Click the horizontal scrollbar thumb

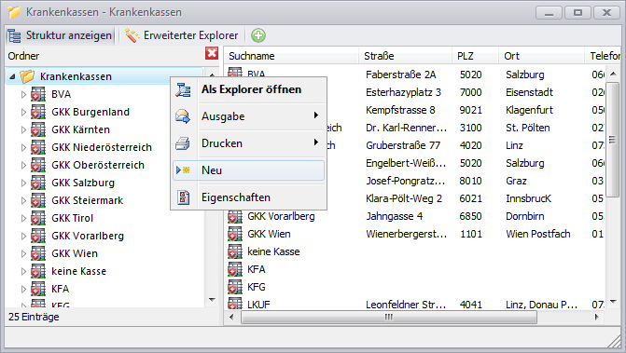(389, 318)
